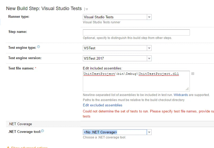Viewport: 214px width, 148px height.
Task: Click the 'Test engine version:' label
Action: tap(25, 58)
